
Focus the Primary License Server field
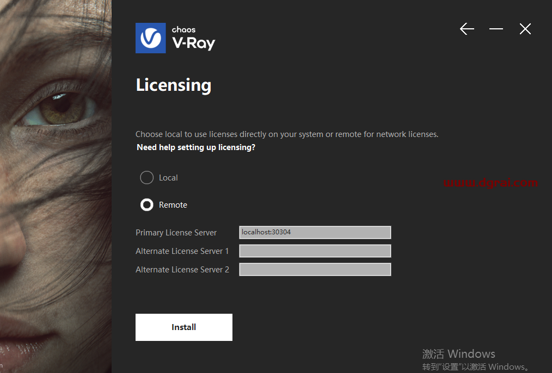315,232
